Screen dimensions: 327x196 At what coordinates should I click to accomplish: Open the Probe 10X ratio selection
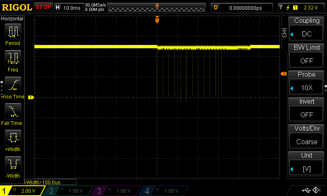(307, 88)
